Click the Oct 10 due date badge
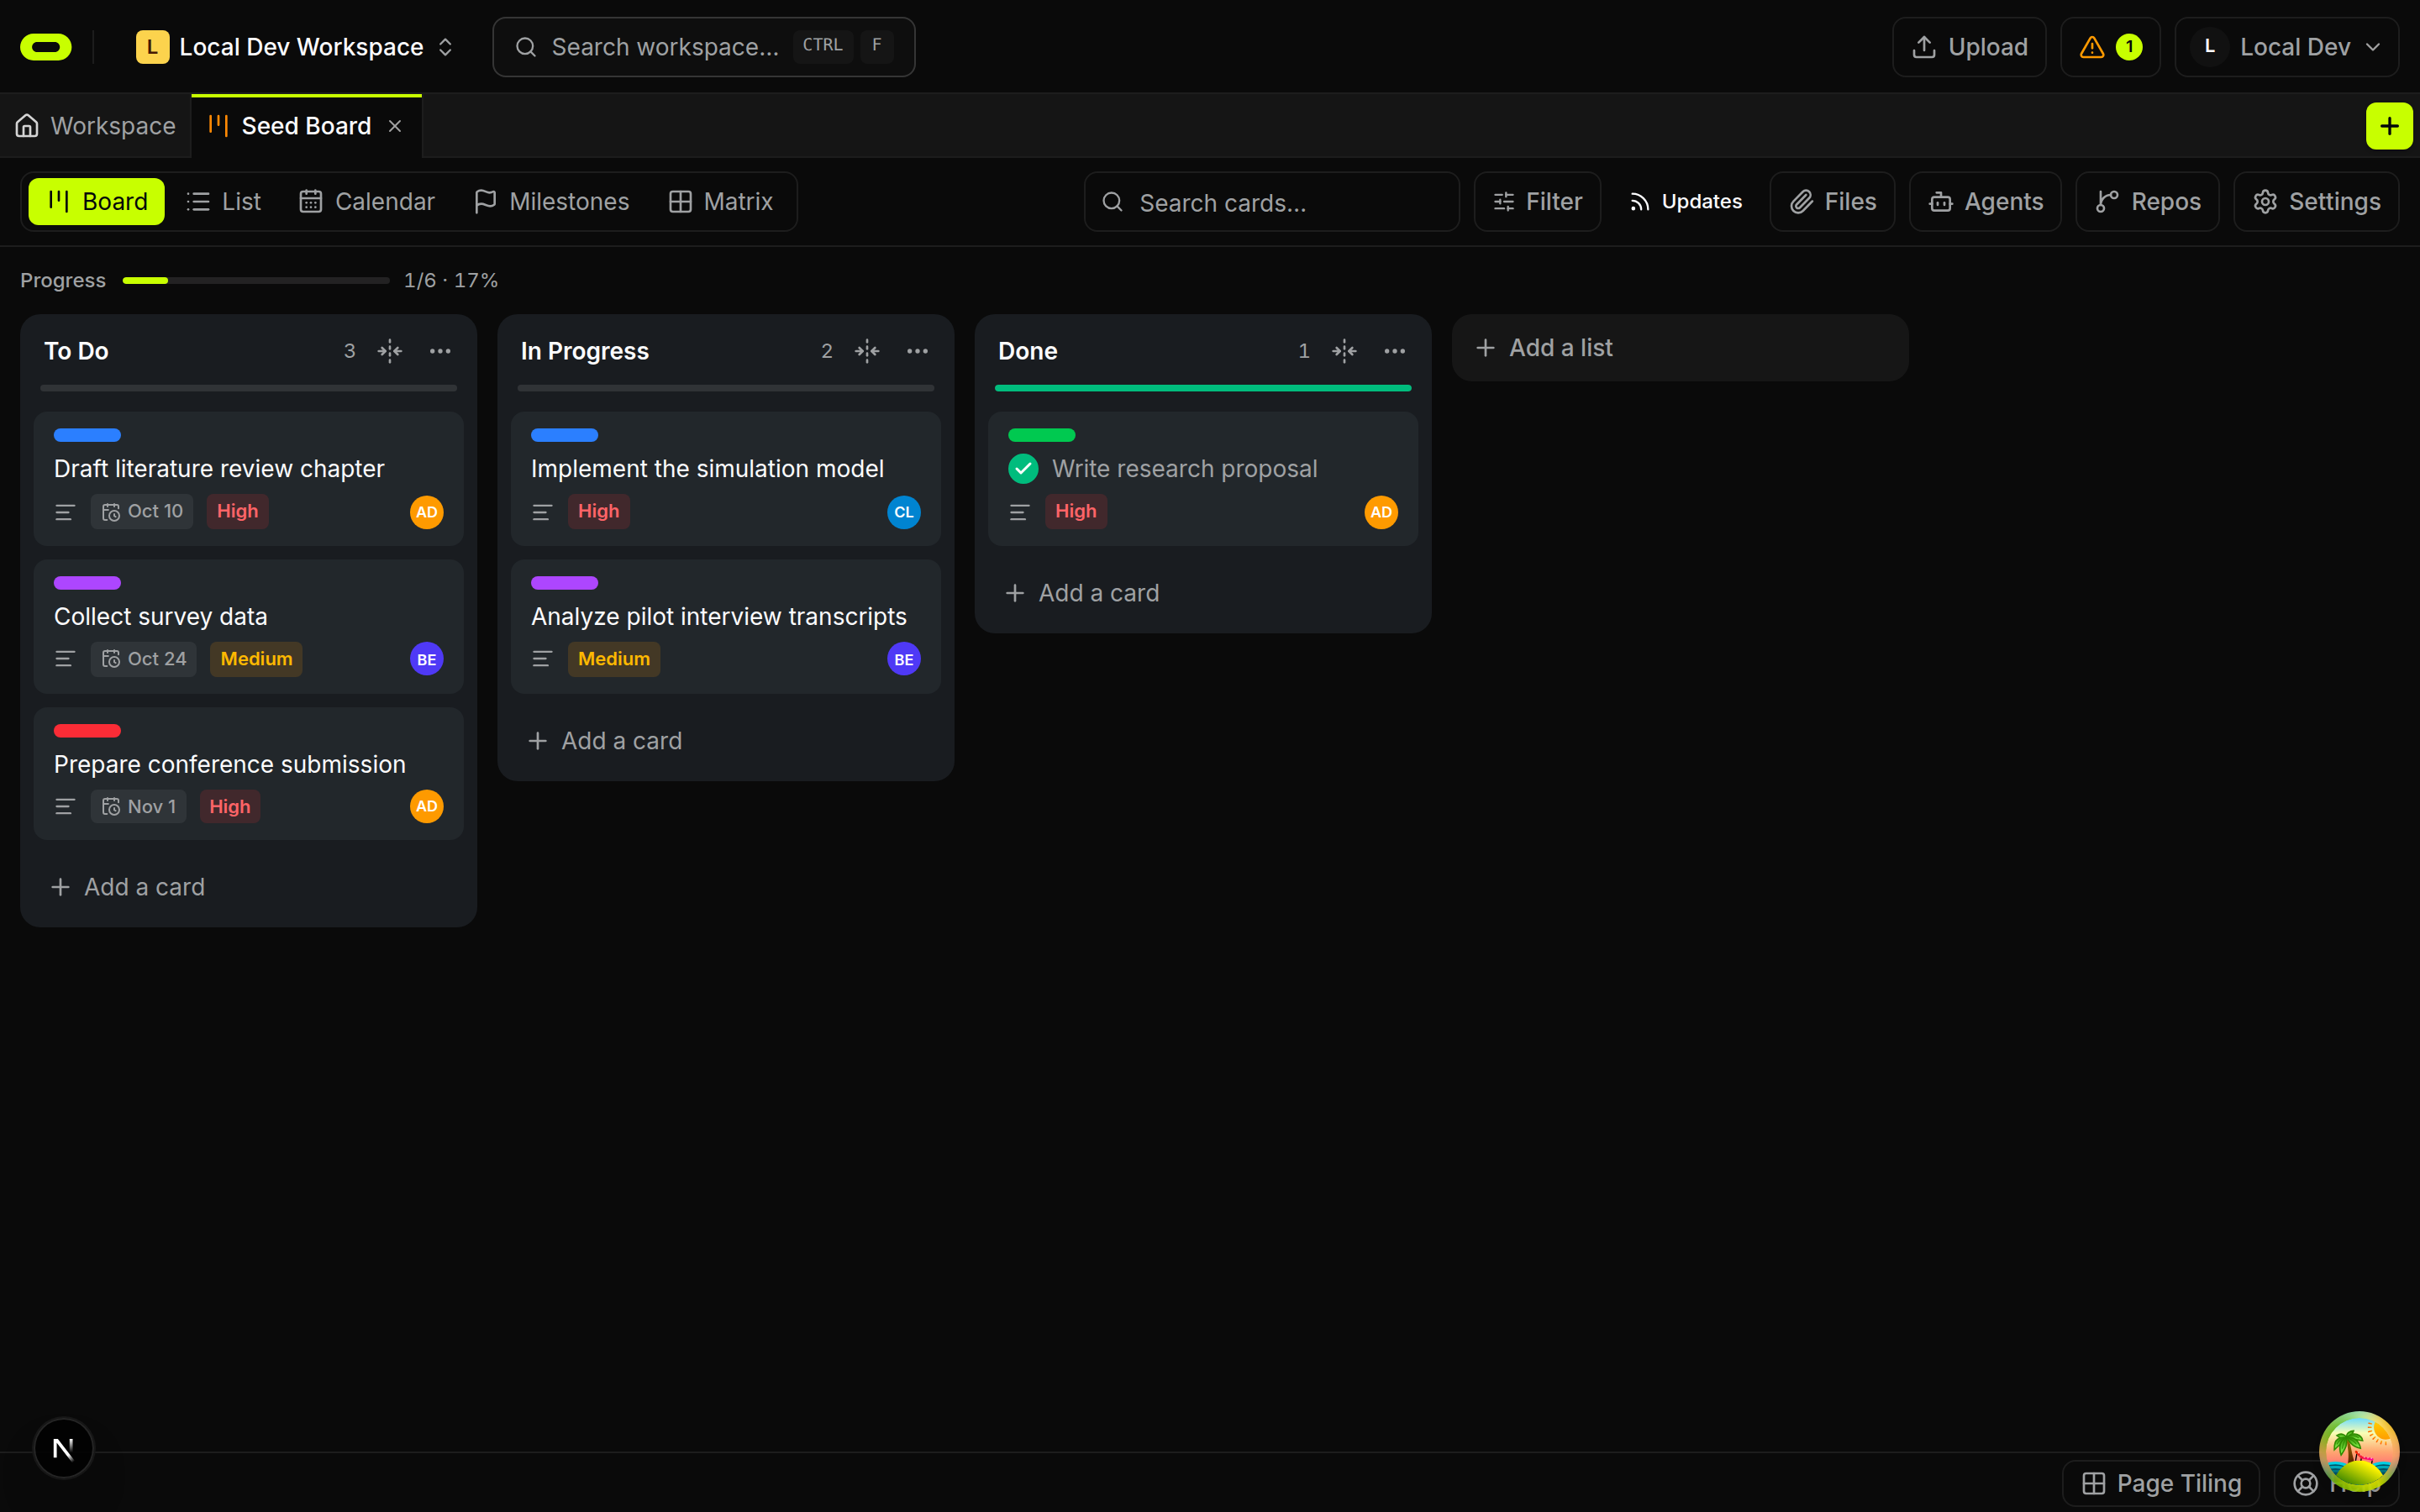 pos(142,511)
